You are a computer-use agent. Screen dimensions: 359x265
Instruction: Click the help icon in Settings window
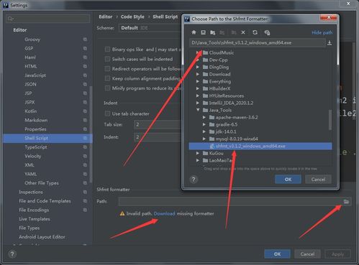tap(12, 254)
